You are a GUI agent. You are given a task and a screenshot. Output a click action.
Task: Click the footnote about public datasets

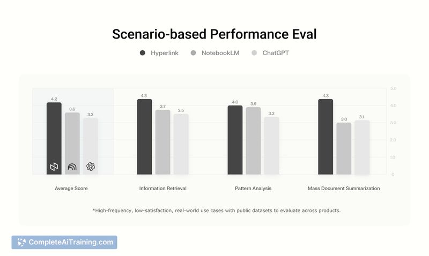click(217, 210)
